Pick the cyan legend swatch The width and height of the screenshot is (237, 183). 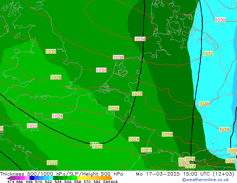[x=50, y=178]
